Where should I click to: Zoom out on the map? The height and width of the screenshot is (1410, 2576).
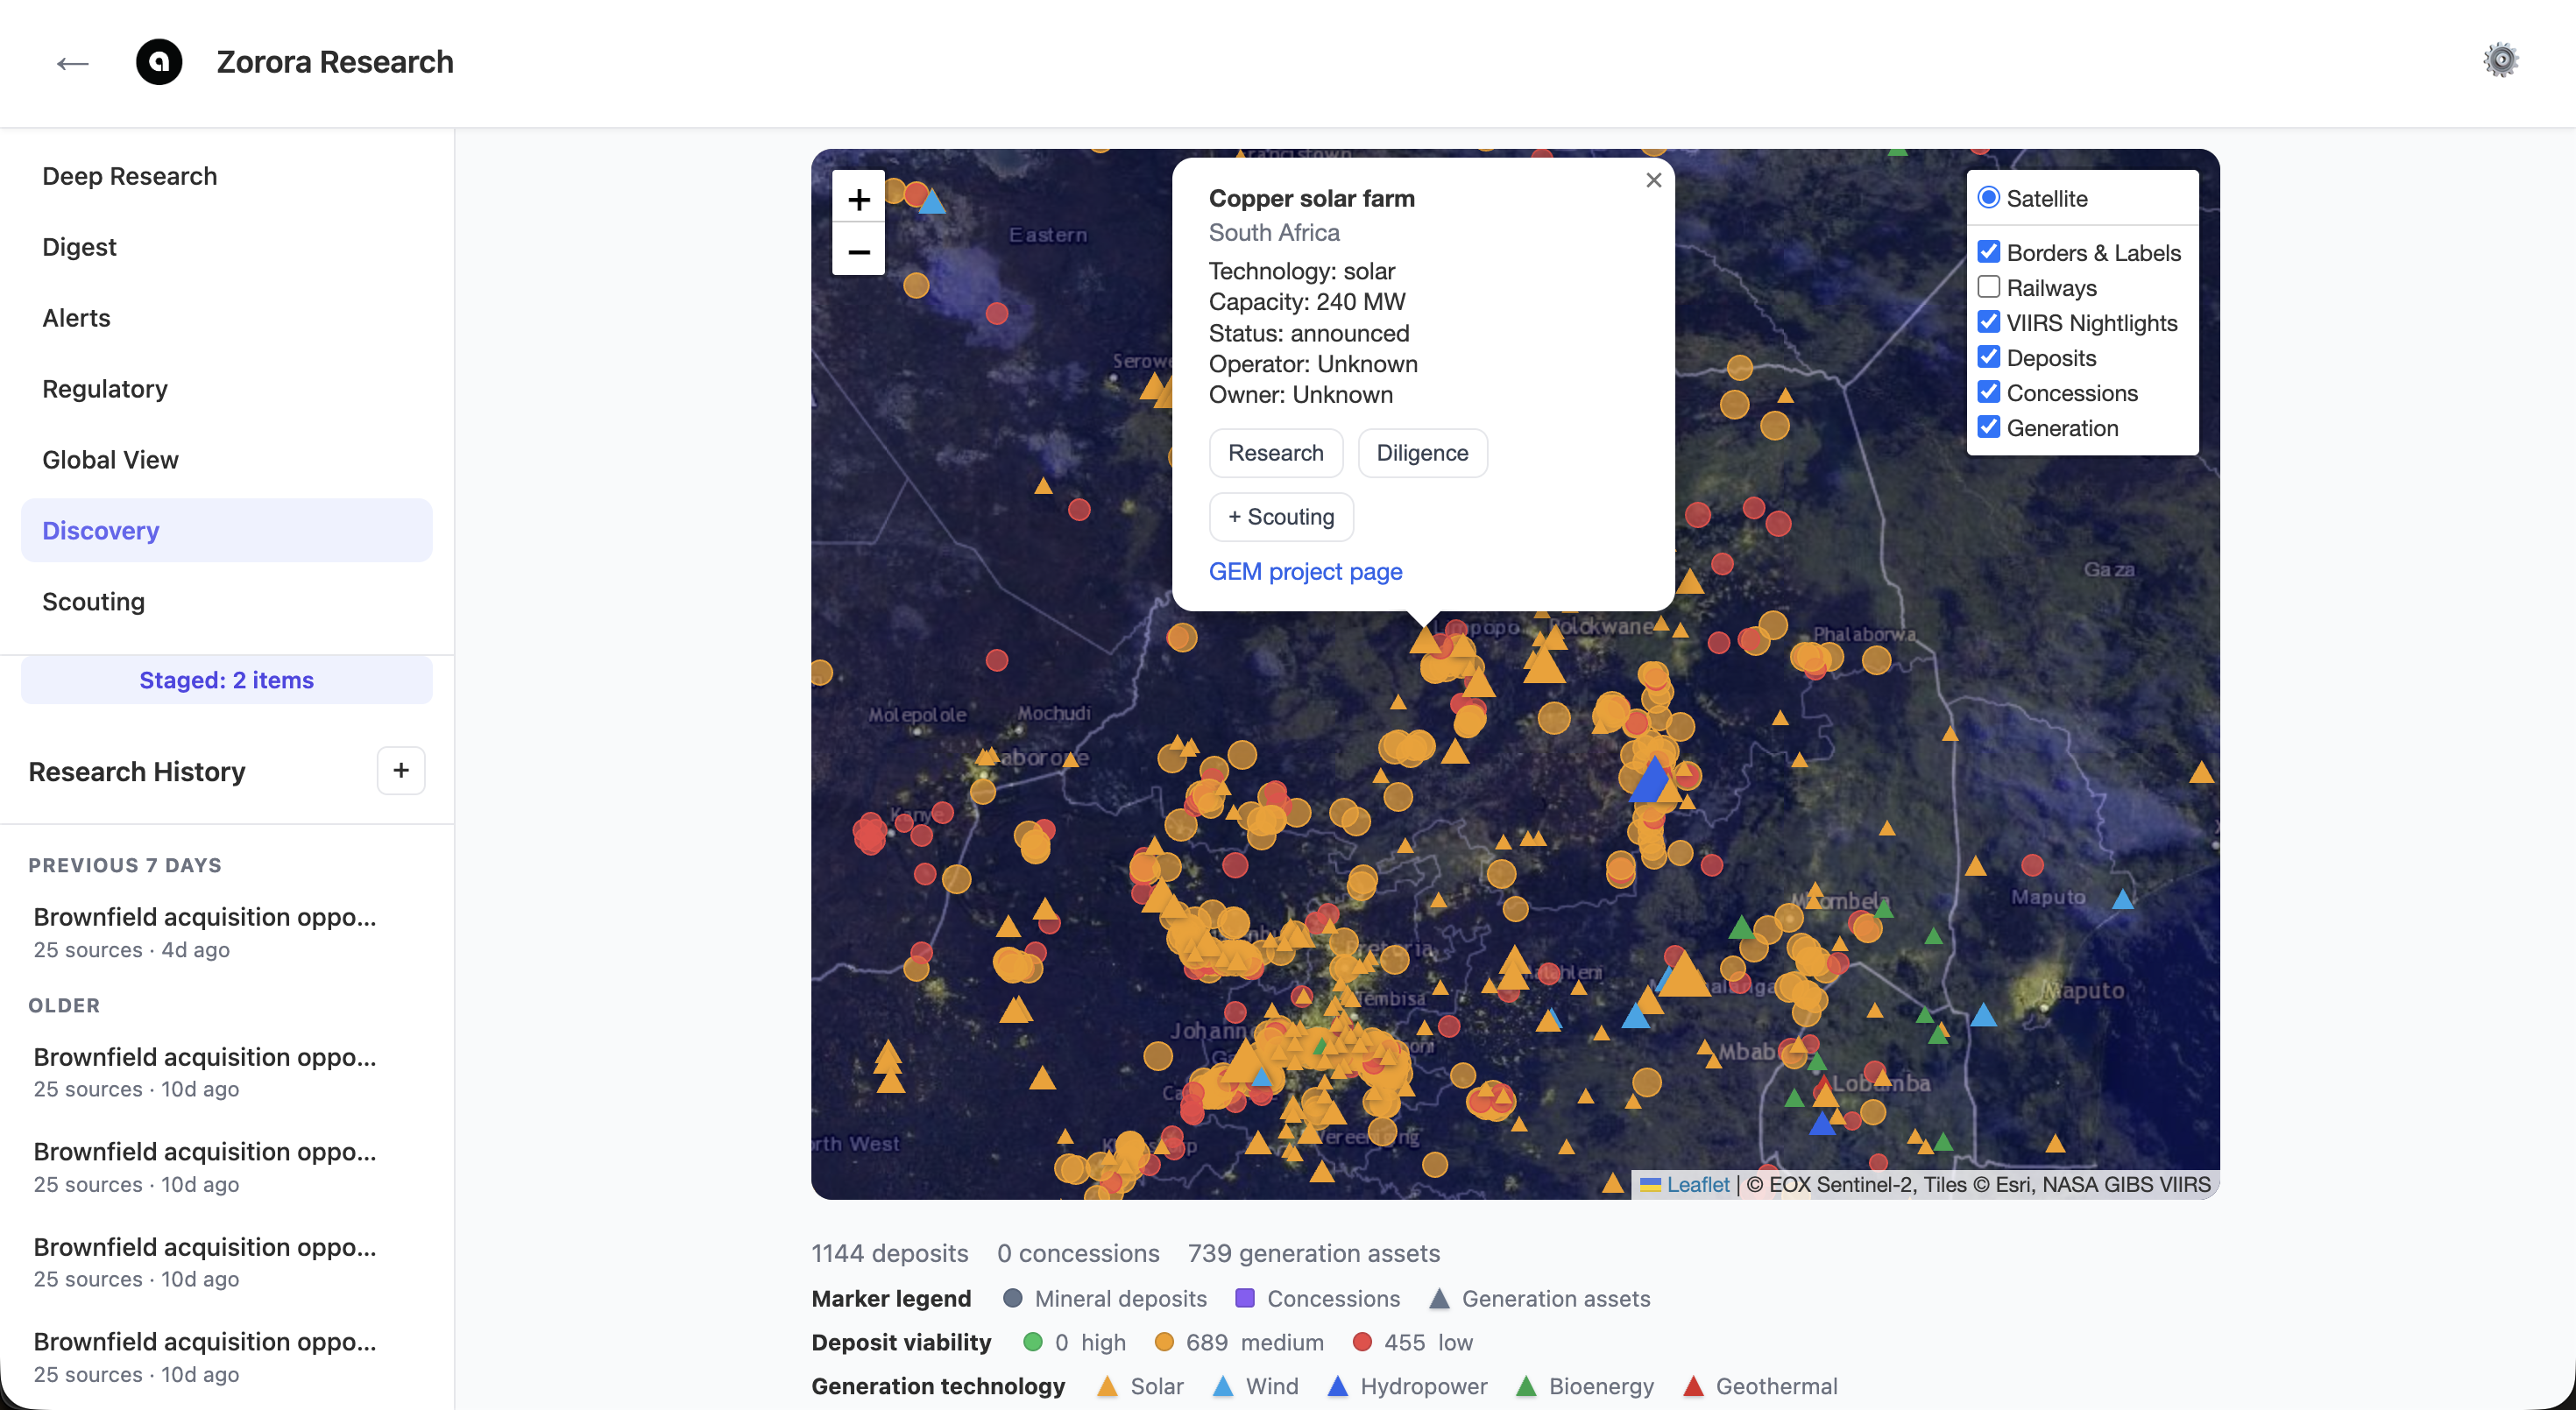click(x=858, y=252)
